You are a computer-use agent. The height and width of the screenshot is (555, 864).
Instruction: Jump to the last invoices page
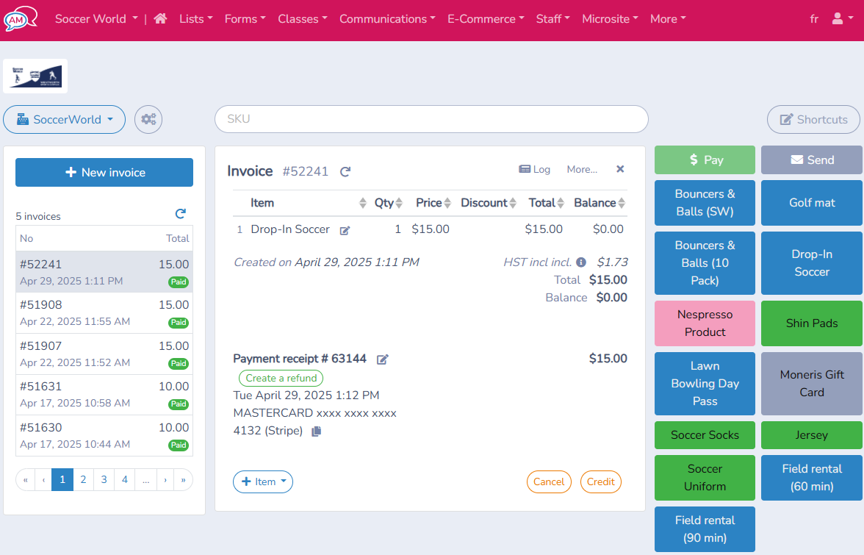tap(184, 479)
